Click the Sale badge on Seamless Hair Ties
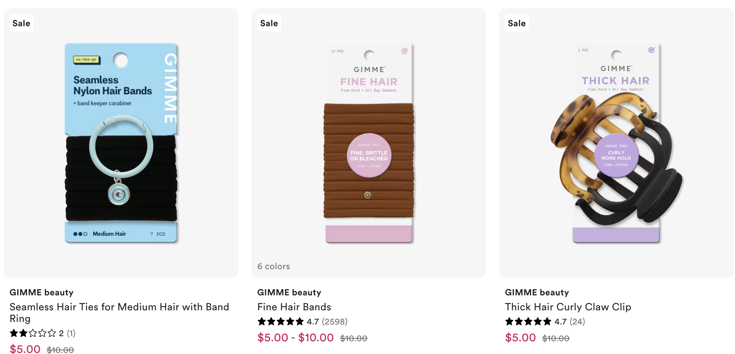 pyautogui.click(x=21, y=23)
